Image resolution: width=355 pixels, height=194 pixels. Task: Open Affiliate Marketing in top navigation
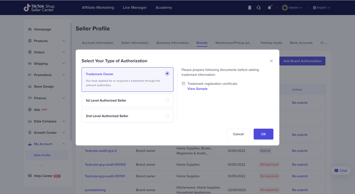coord(98,7)
